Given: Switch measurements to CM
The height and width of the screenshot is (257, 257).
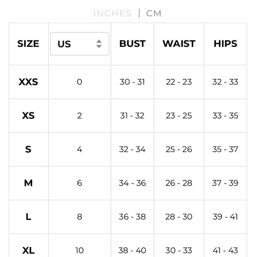Looking at the screenshot, I should [154, 13].
